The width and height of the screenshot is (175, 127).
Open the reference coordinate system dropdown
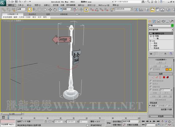(x=68, y=9)
